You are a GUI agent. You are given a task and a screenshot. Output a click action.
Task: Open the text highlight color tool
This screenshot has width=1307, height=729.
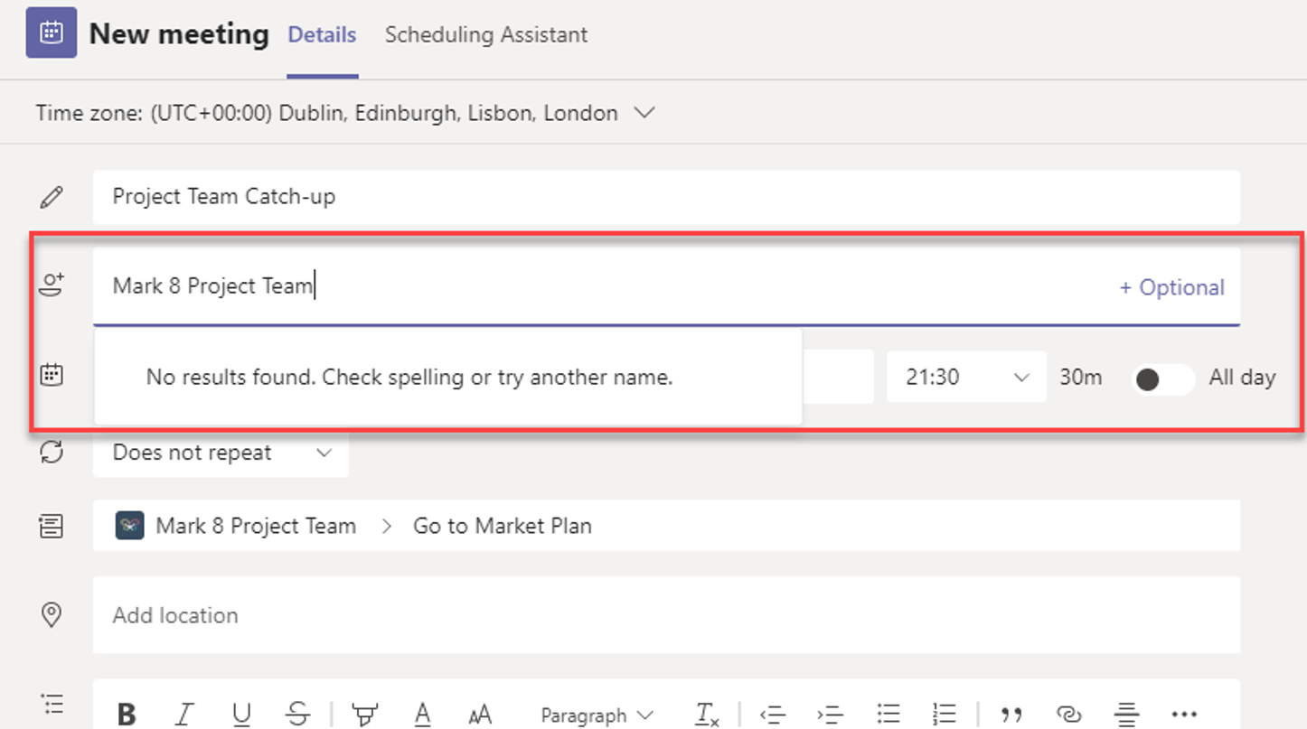click(x=365, y=715)
